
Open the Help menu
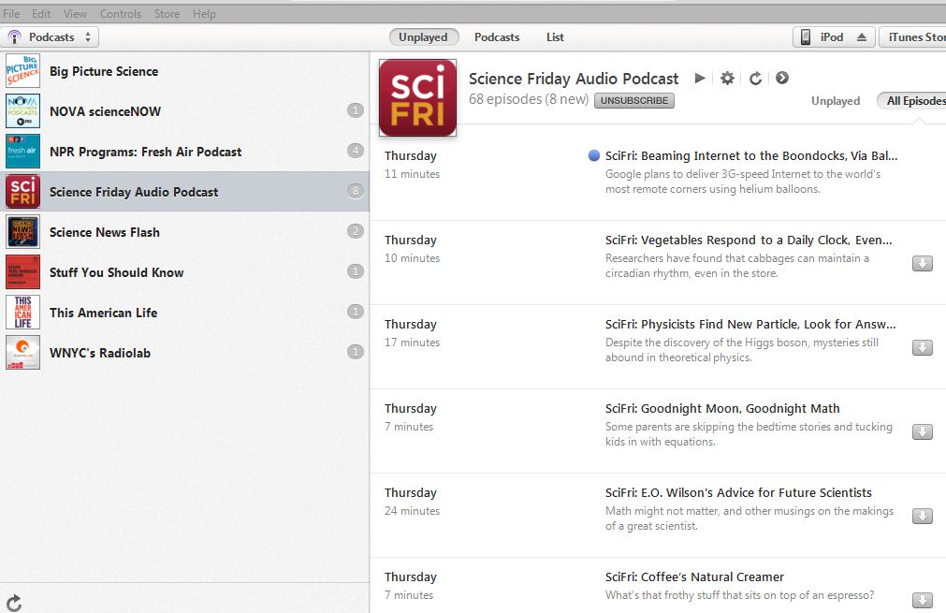coord(204,13)
